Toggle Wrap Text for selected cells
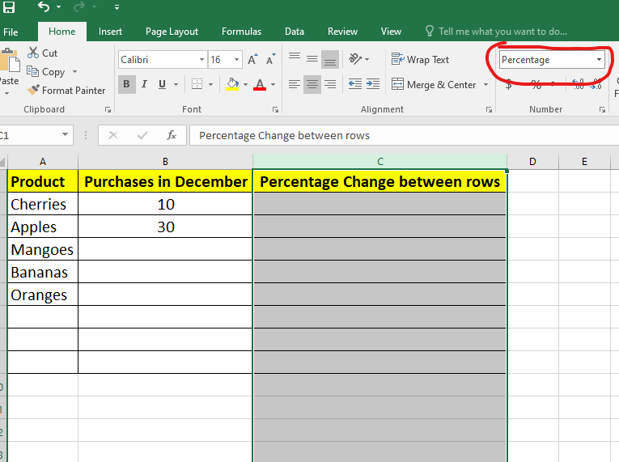The width and height of the screenshot is (619, 462). 420,59
